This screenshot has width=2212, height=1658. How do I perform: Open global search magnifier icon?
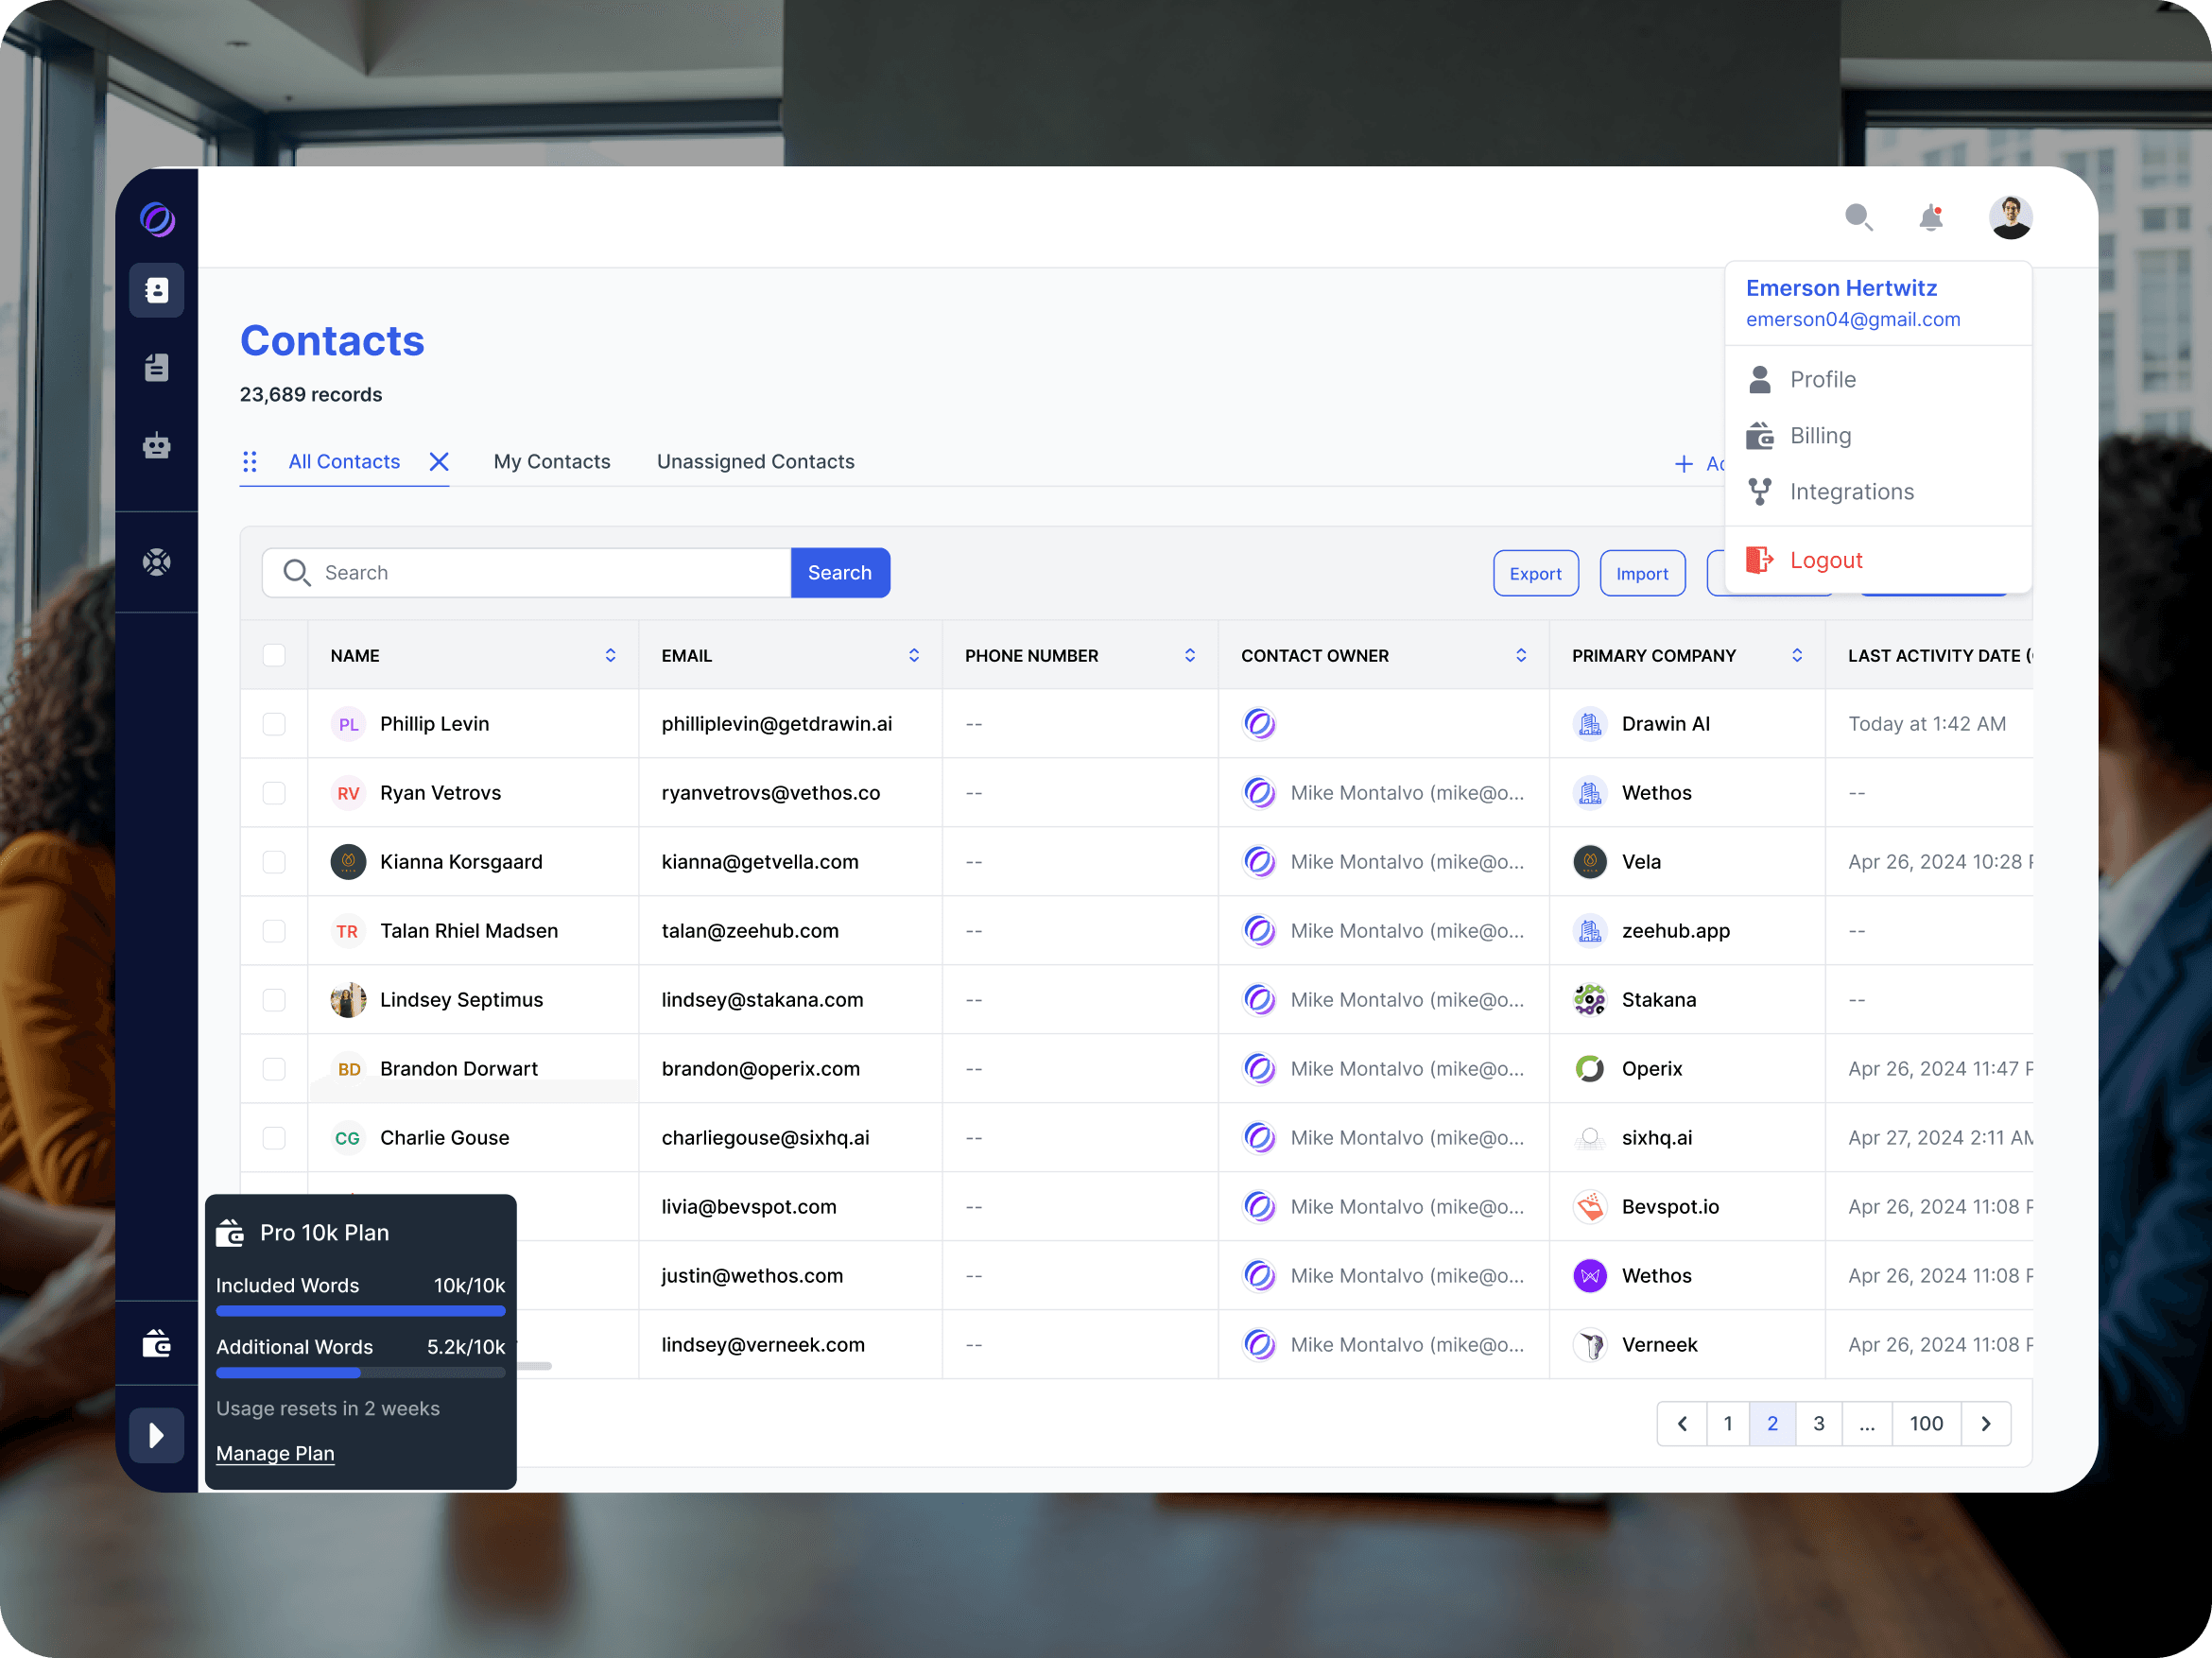tap(1859, 217)
